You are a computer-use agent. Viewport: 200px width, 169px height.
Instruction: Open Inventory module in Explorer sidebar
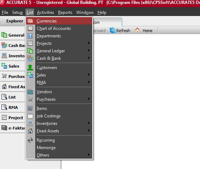pyautogui.click(x=12, y=56)
